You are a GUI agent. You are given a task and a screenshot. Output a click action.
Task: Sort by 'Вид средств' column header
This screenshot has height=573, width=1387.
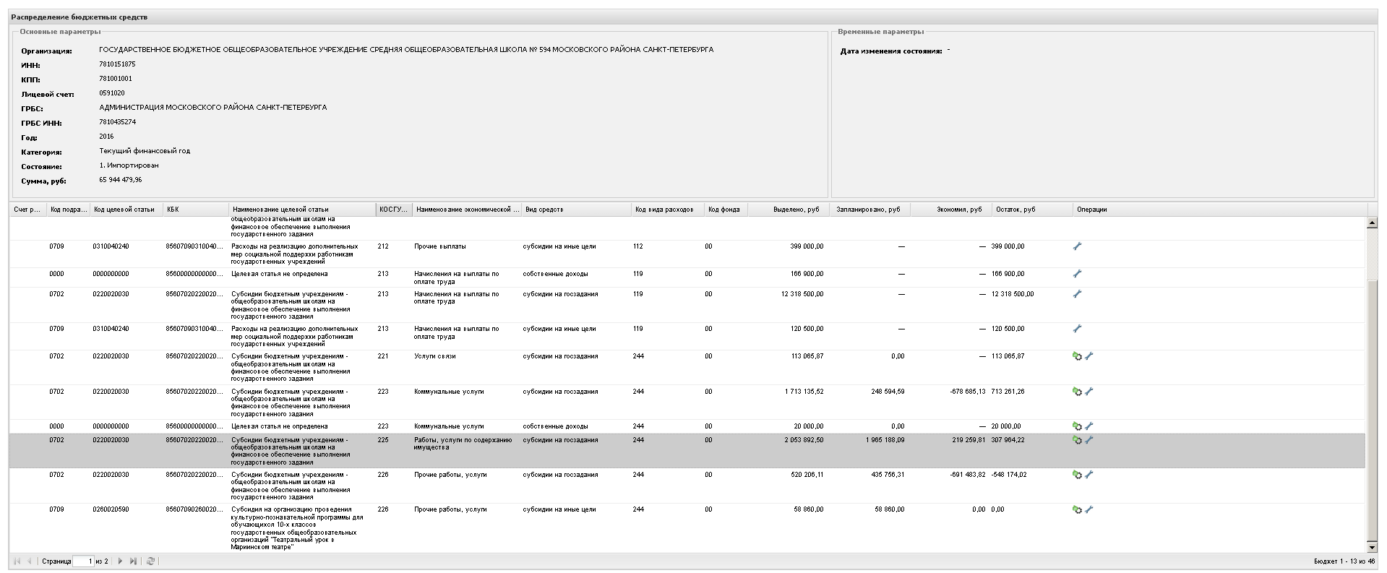576,210
